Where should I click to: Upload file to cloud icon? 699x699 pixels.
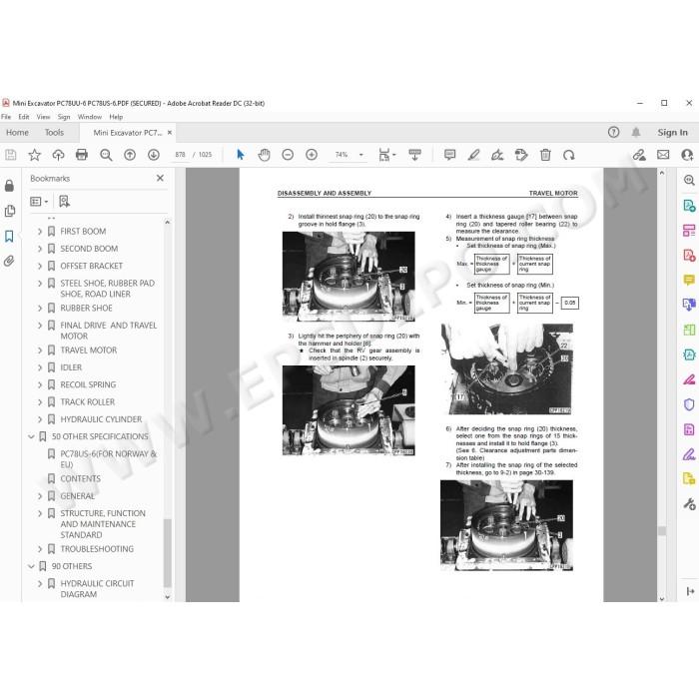point(58,155)
